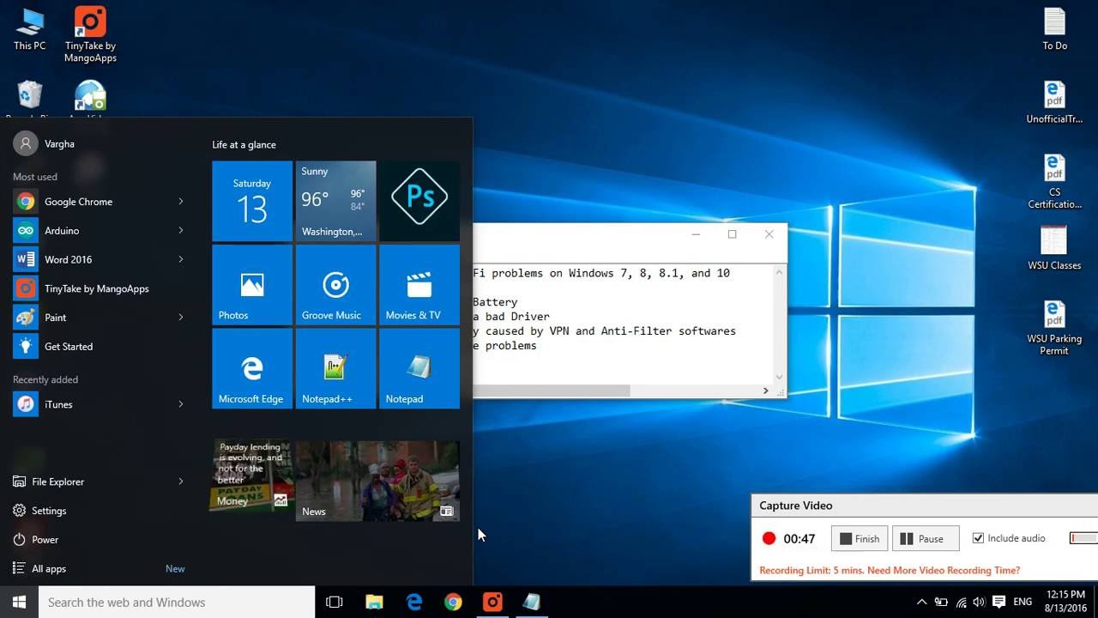Open the Notepad tile
Viewport: 1098px width, 618px height.
pyautogui.click(x=419, y=368)
